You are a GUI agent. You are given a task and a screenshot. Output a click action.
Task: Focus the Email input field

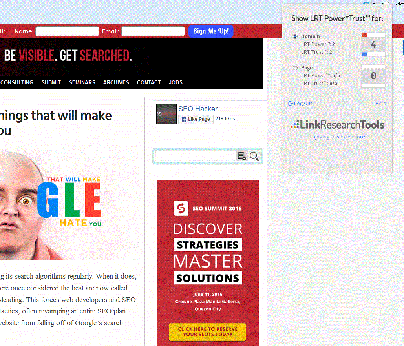tap(153, 31)
